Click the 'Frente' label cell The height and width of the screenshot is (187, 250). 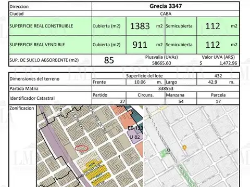tap(109, 82)
